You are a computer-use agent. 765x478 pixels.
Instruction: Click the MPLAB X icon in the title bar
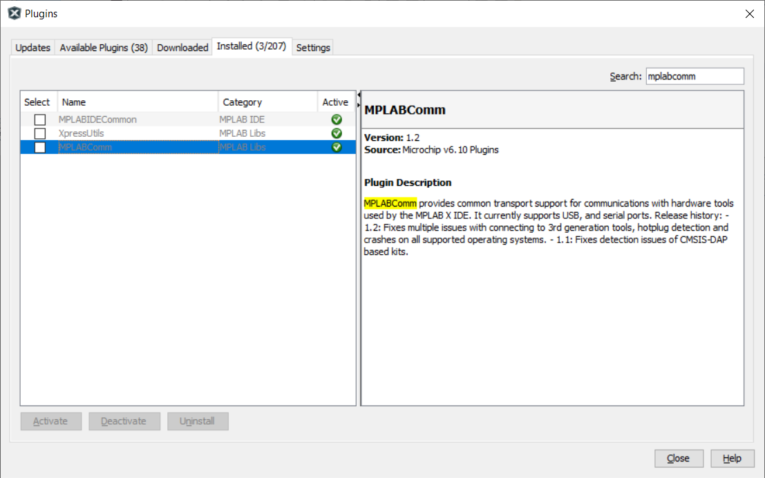(x=14, y=13)
